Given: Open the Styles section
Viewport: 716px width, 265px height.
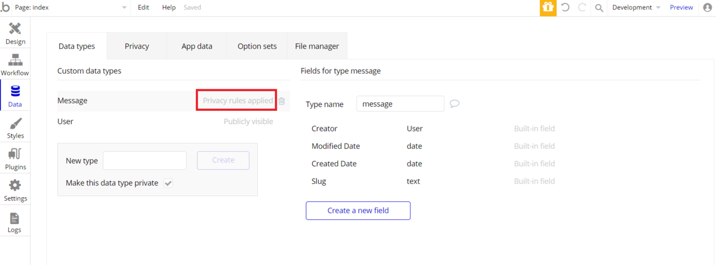Looking at the screenshot, I should click(x=15, y=127).
